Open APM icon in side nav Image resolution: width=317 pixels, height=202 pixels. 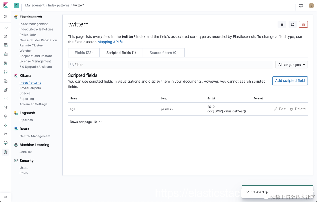click(x=6, y=98)
